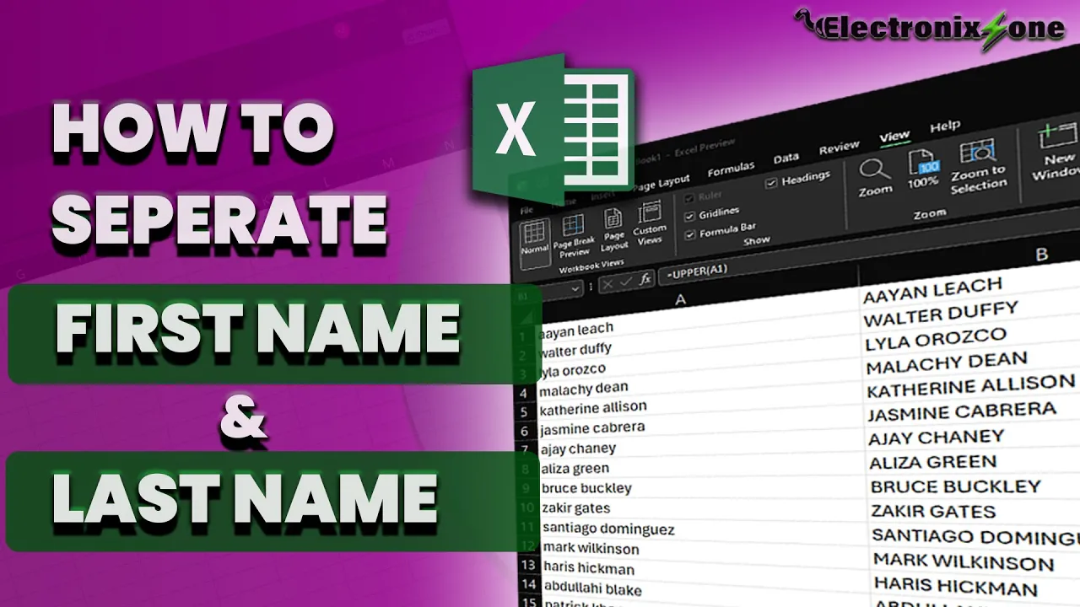The width and height of the screenshot is (1080, 607).
Task: Reset zoom with the 100% button
Action: pos(922,168)
